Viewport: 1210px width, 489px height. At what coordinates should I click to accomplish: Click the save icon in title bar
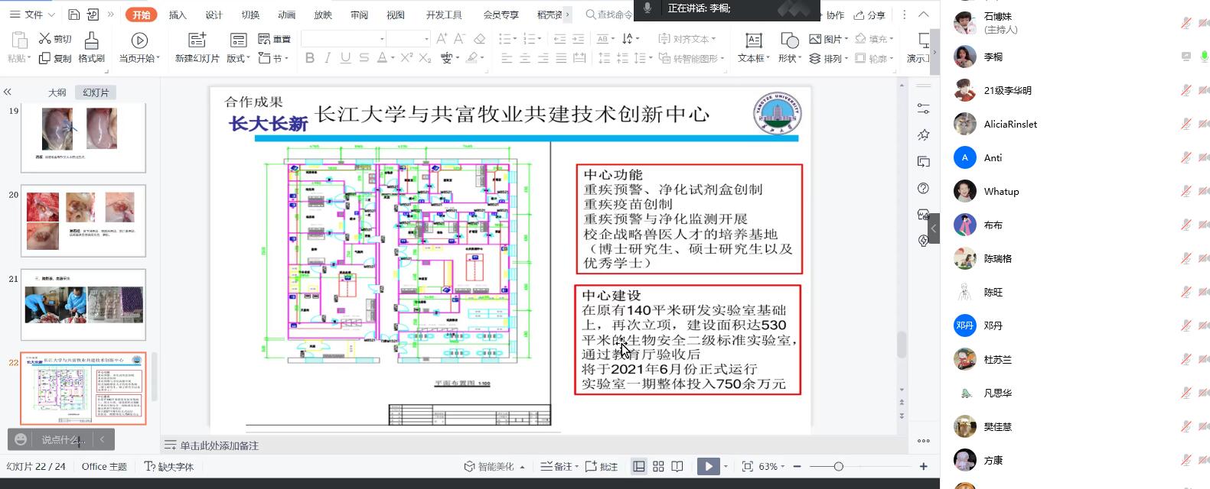(73, 15)
